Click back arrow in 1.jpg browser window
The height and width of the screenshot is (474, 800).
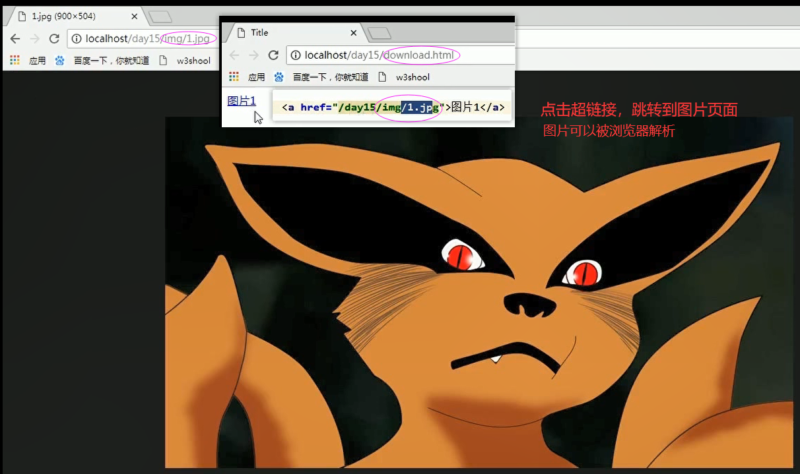point(15,39)
